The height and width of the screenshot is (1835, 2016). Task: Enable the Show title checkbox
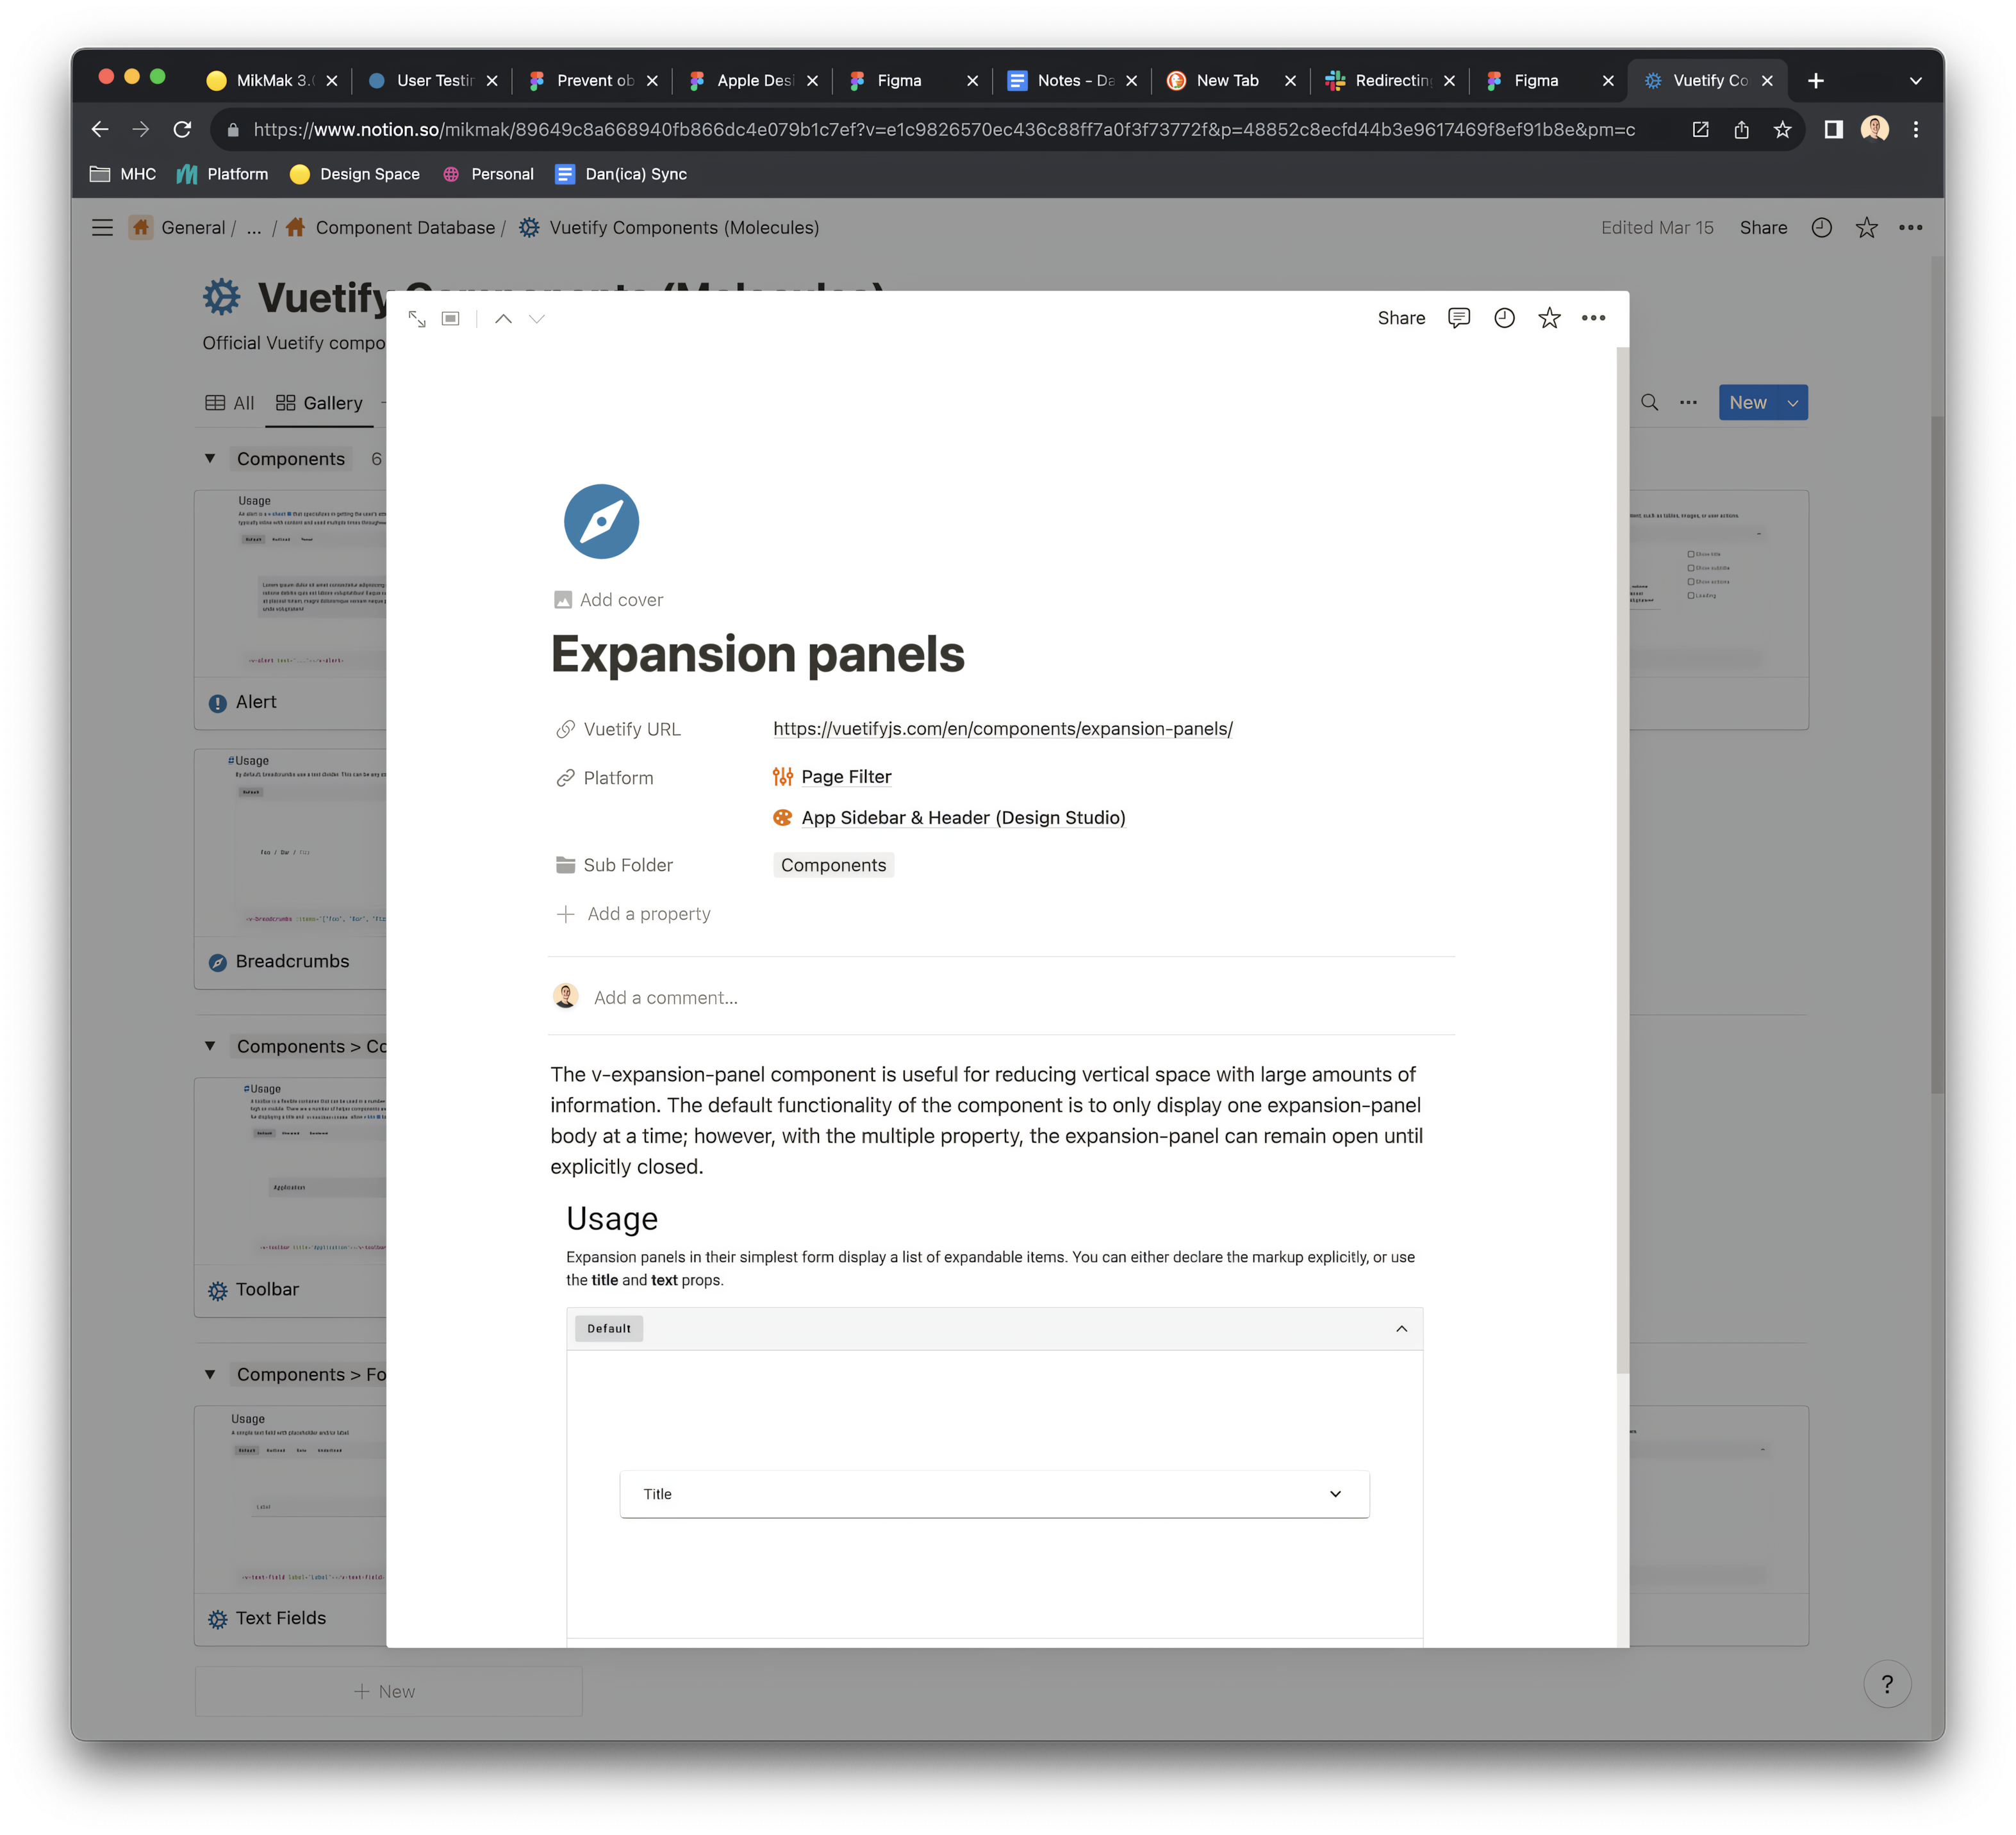pyautogui.click(x=1691, y=554)
